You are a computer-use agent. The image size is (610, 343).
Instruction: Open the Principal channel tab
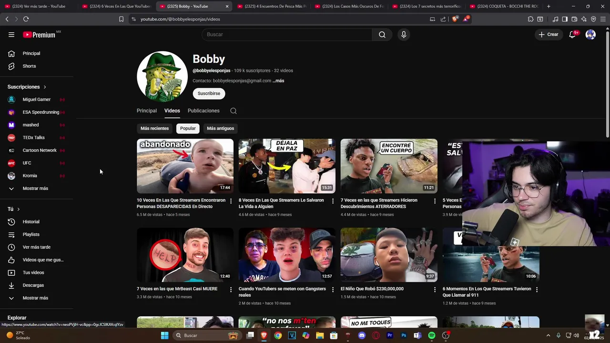[x=147, y=111]
